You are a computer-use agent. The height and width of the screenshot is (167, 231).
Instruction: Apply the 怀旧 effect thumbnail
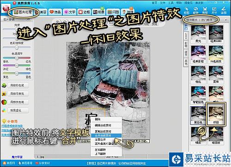click(x=216, y=114)
